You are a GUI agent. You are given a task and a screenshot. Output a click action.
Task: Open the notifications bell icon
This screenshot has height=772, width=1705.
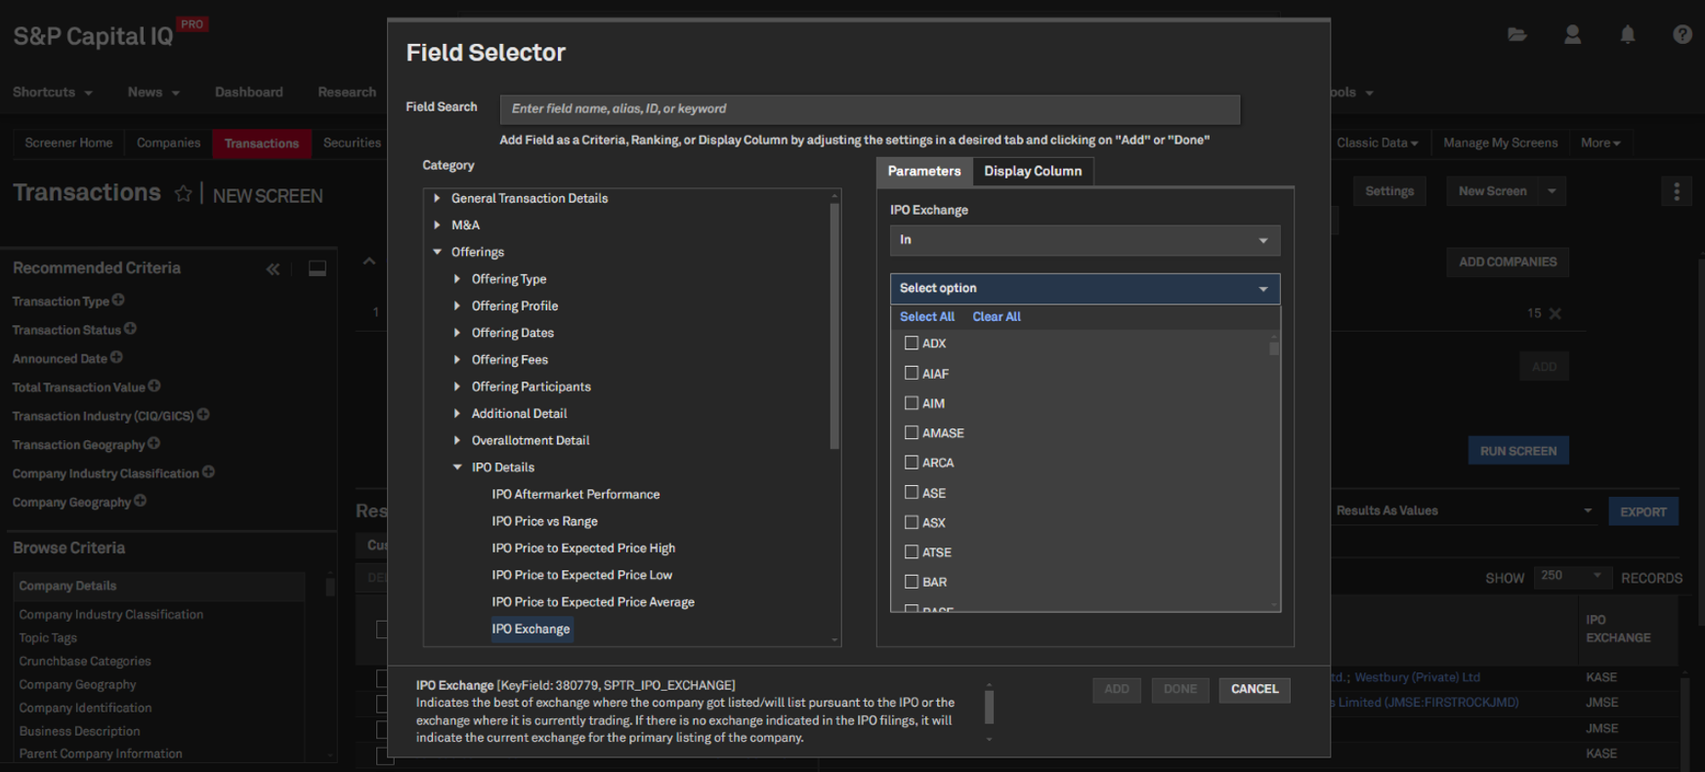[1627, 35]
